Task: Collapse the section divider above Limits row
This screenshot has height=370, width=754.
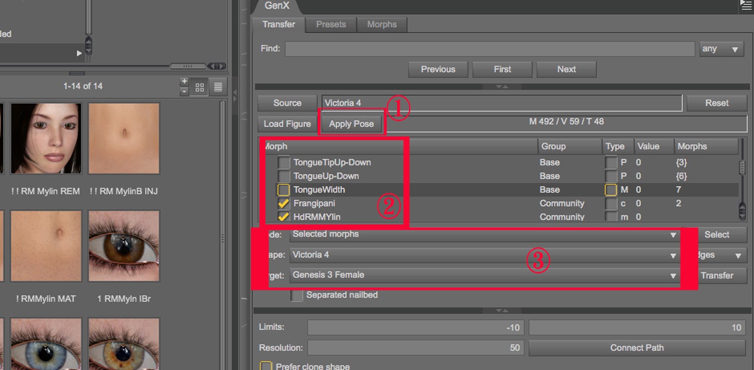Action: pyautogui.click(x=502, y=311)
